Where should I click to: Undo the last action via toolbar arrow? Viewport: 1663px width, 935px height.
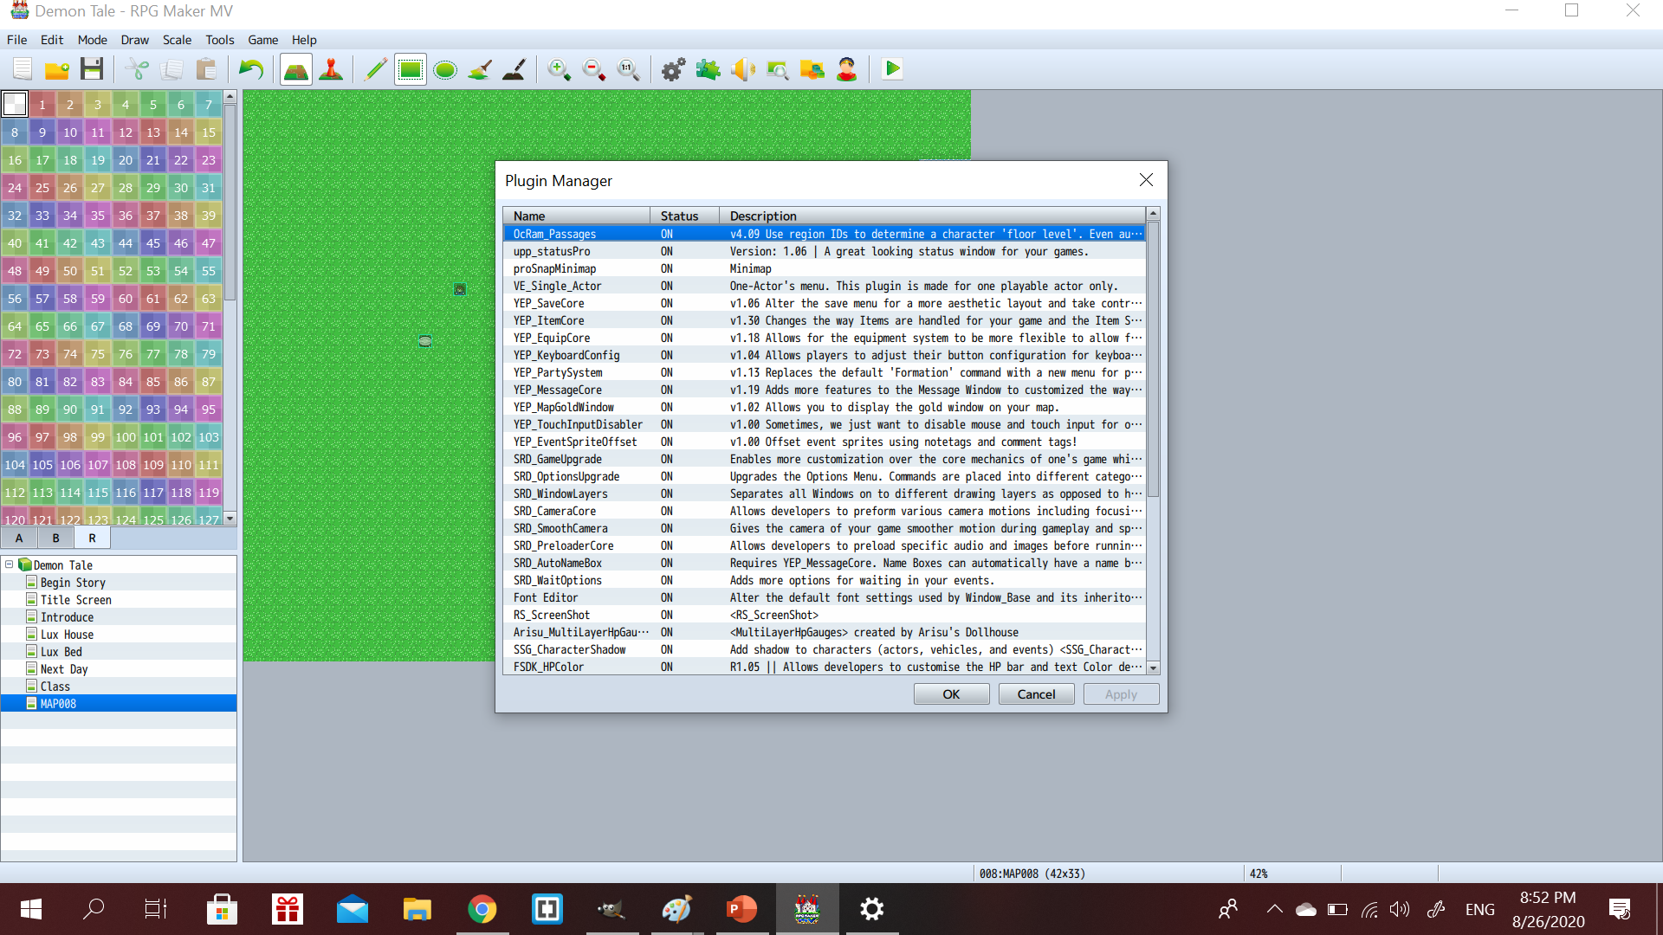251,69
